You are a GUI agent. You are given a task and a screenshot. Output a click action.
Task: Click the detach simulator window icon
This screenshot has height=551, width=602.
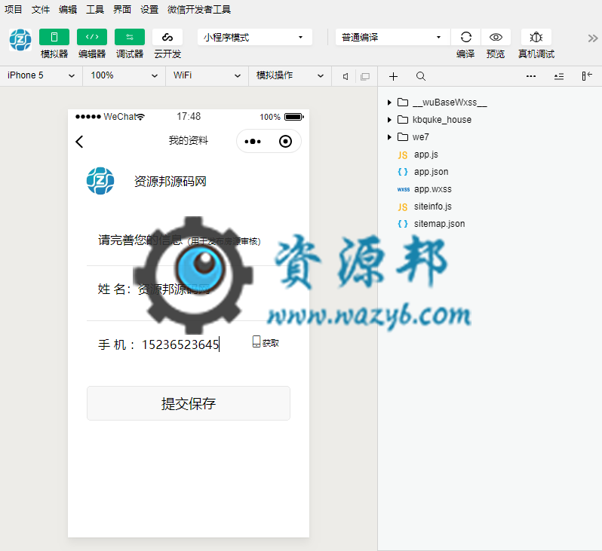pos(365,76)
